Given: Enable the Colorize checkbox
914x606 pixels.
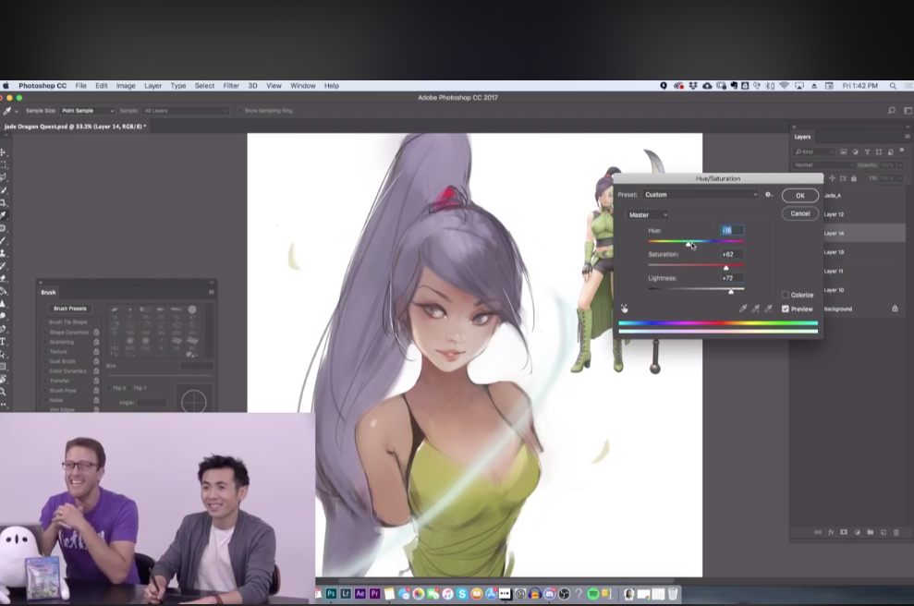Looking at the screenshot, I should pos(786,295).
